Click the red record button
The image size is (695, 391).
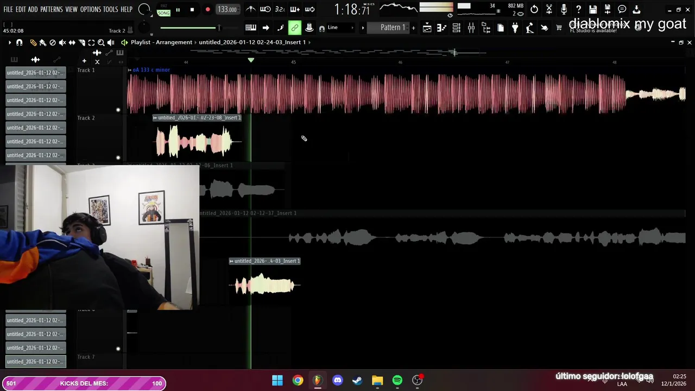click(207, 10)
